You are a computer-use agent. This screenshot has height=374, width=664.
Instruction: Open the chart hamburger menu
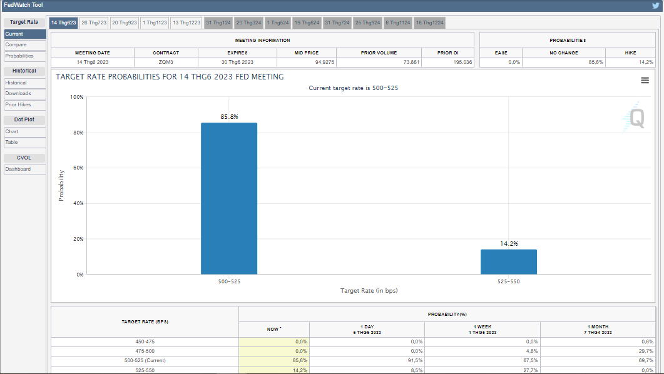click(645, 81)
